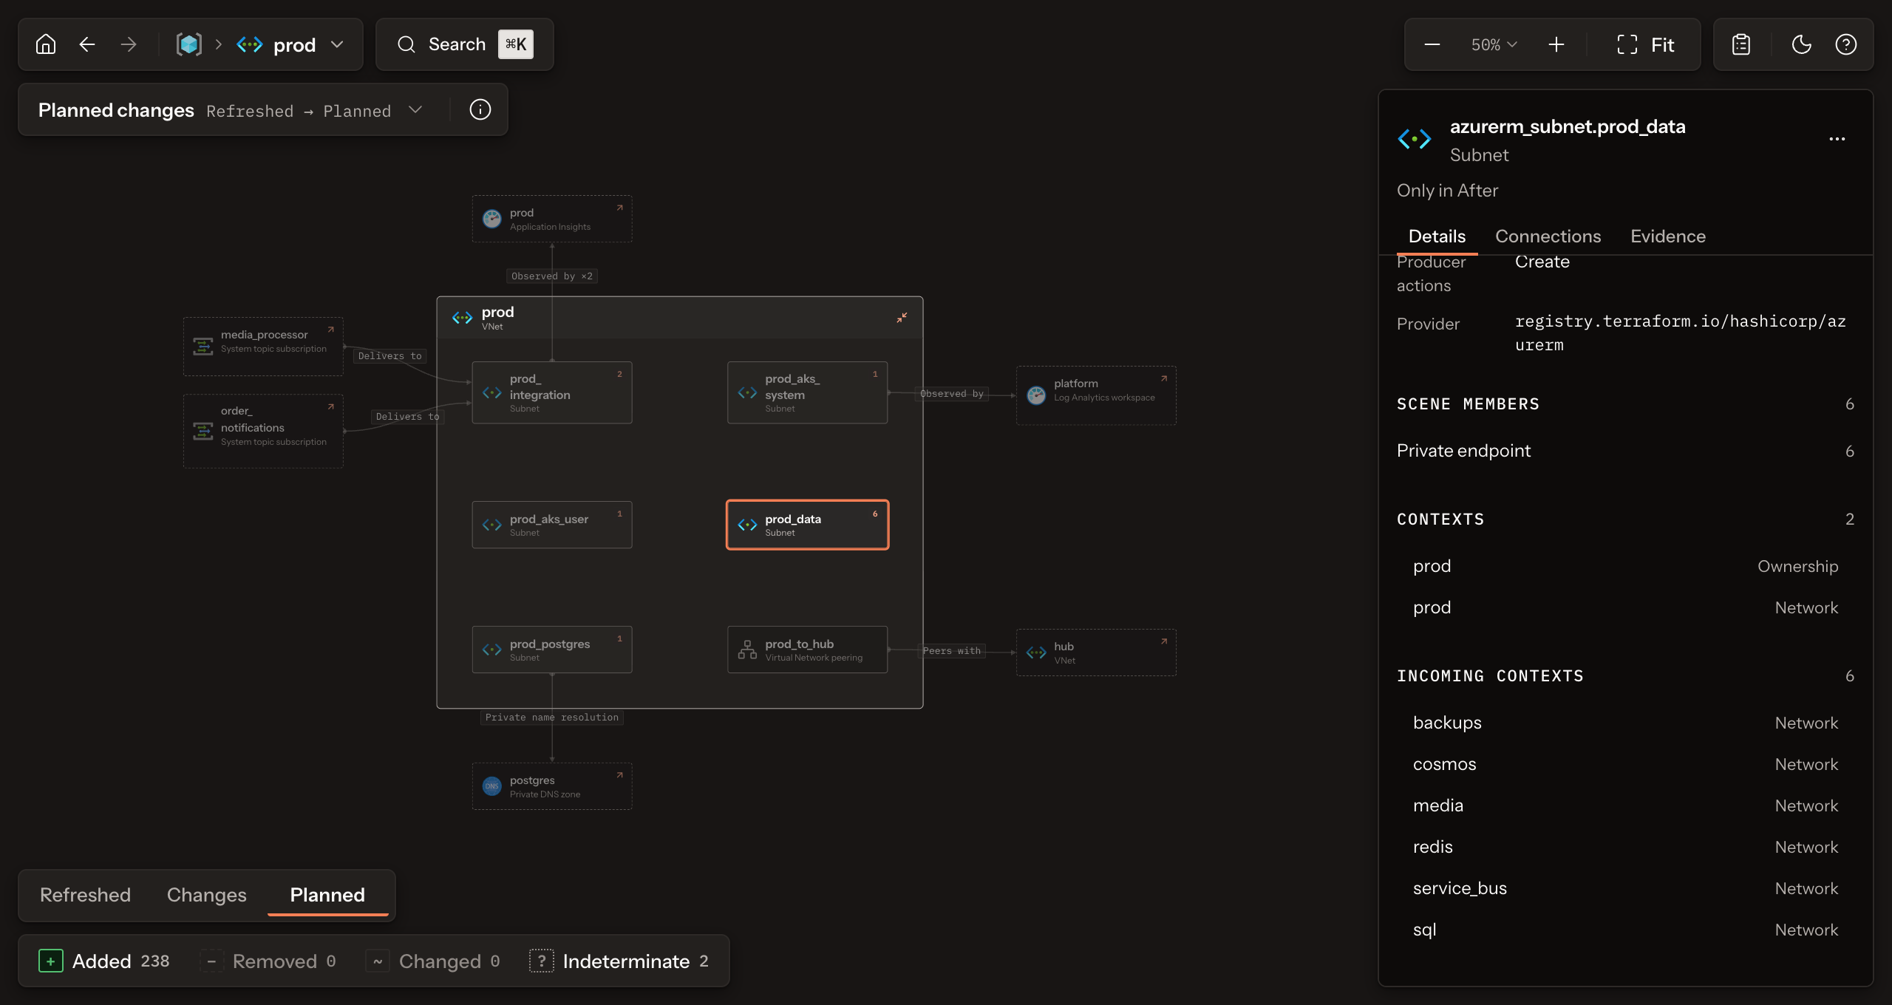Open external link on media_processor node
Screen dimensions: 1892x1005
(x=330, y=330)
